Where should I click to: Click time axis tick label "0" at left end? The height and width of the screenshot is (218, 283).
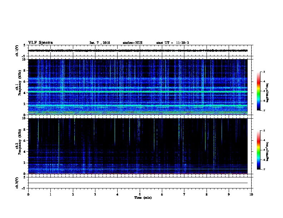(x=28, y=194)
